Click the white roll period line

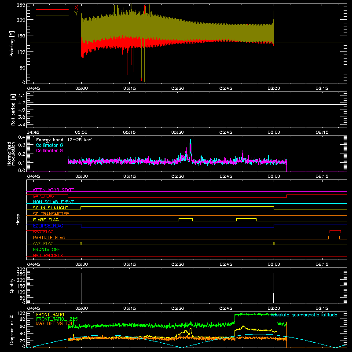click(187, 104)
